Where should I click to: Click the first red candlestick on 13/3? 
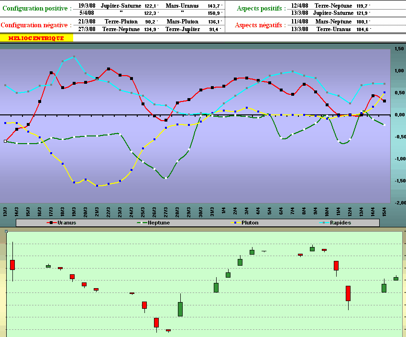12,265
